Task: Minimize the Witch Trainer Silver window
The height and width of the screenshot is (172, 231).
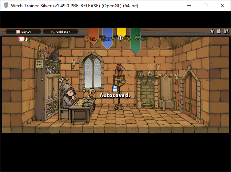Action: click(189, 5)
